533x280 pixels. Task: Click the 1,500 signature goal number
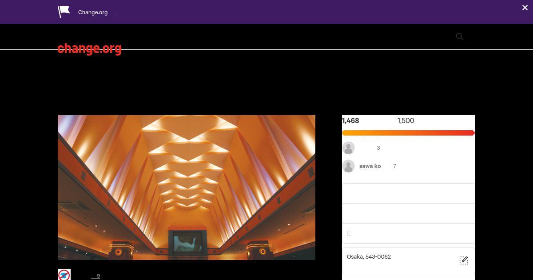pos(406,120)
